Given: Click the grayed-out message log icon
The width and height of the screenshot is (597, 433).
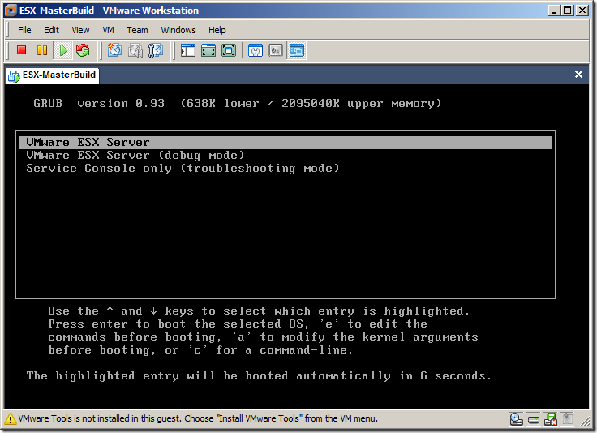Looking at the screenshot, I should [x=567, y=419].
